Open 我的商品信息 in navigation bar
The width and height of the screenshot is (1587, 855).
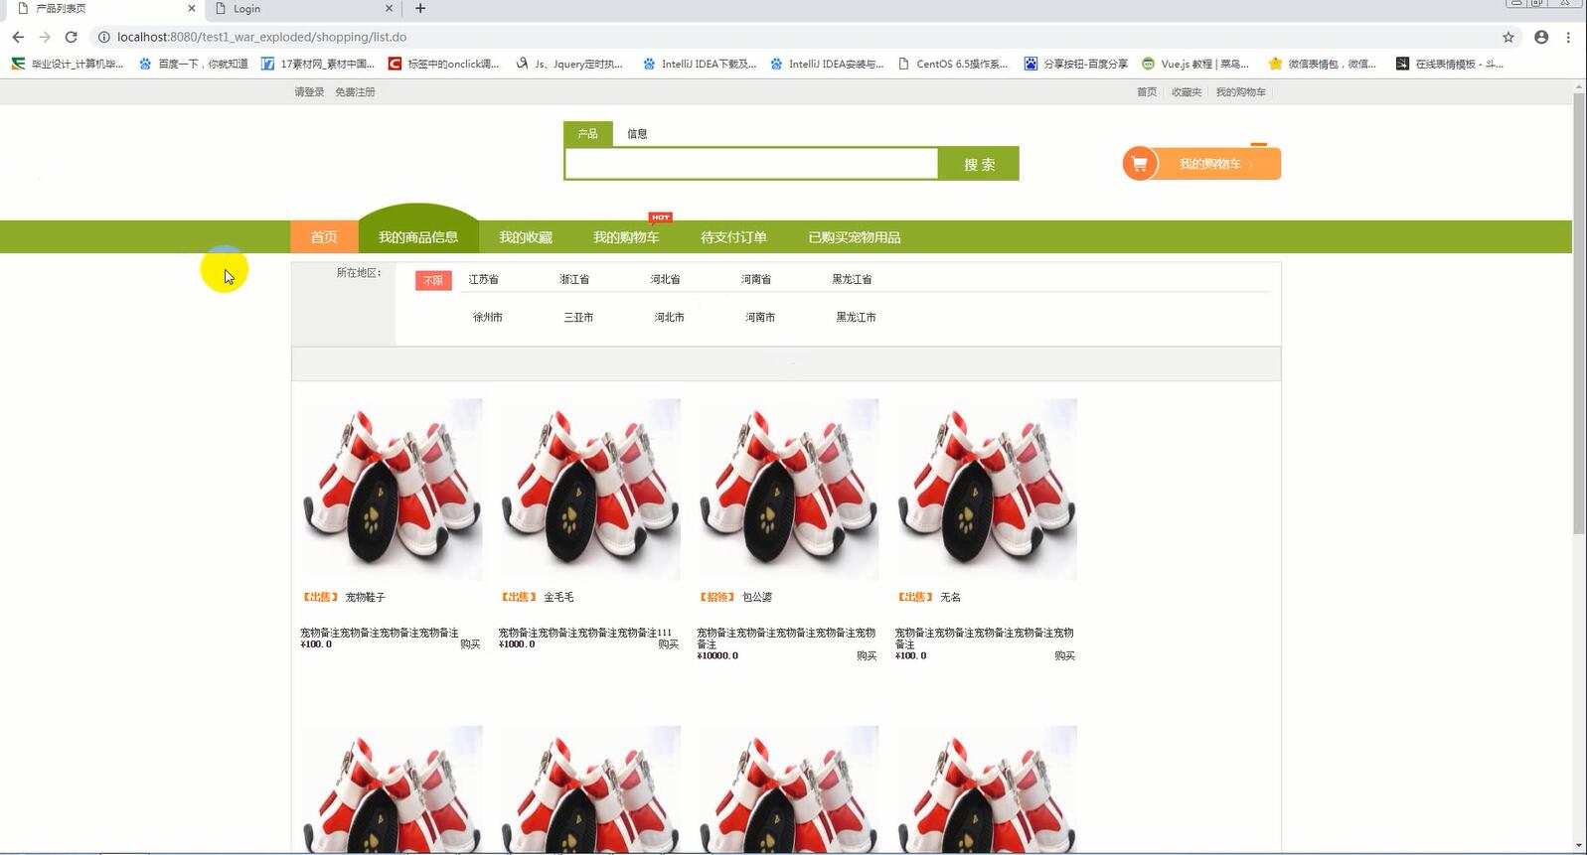[418, 237]
